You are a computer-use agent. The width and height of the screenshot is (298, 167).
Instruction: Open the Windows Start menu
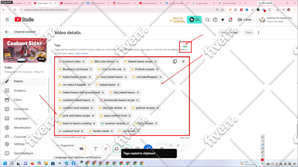[5, 163]
